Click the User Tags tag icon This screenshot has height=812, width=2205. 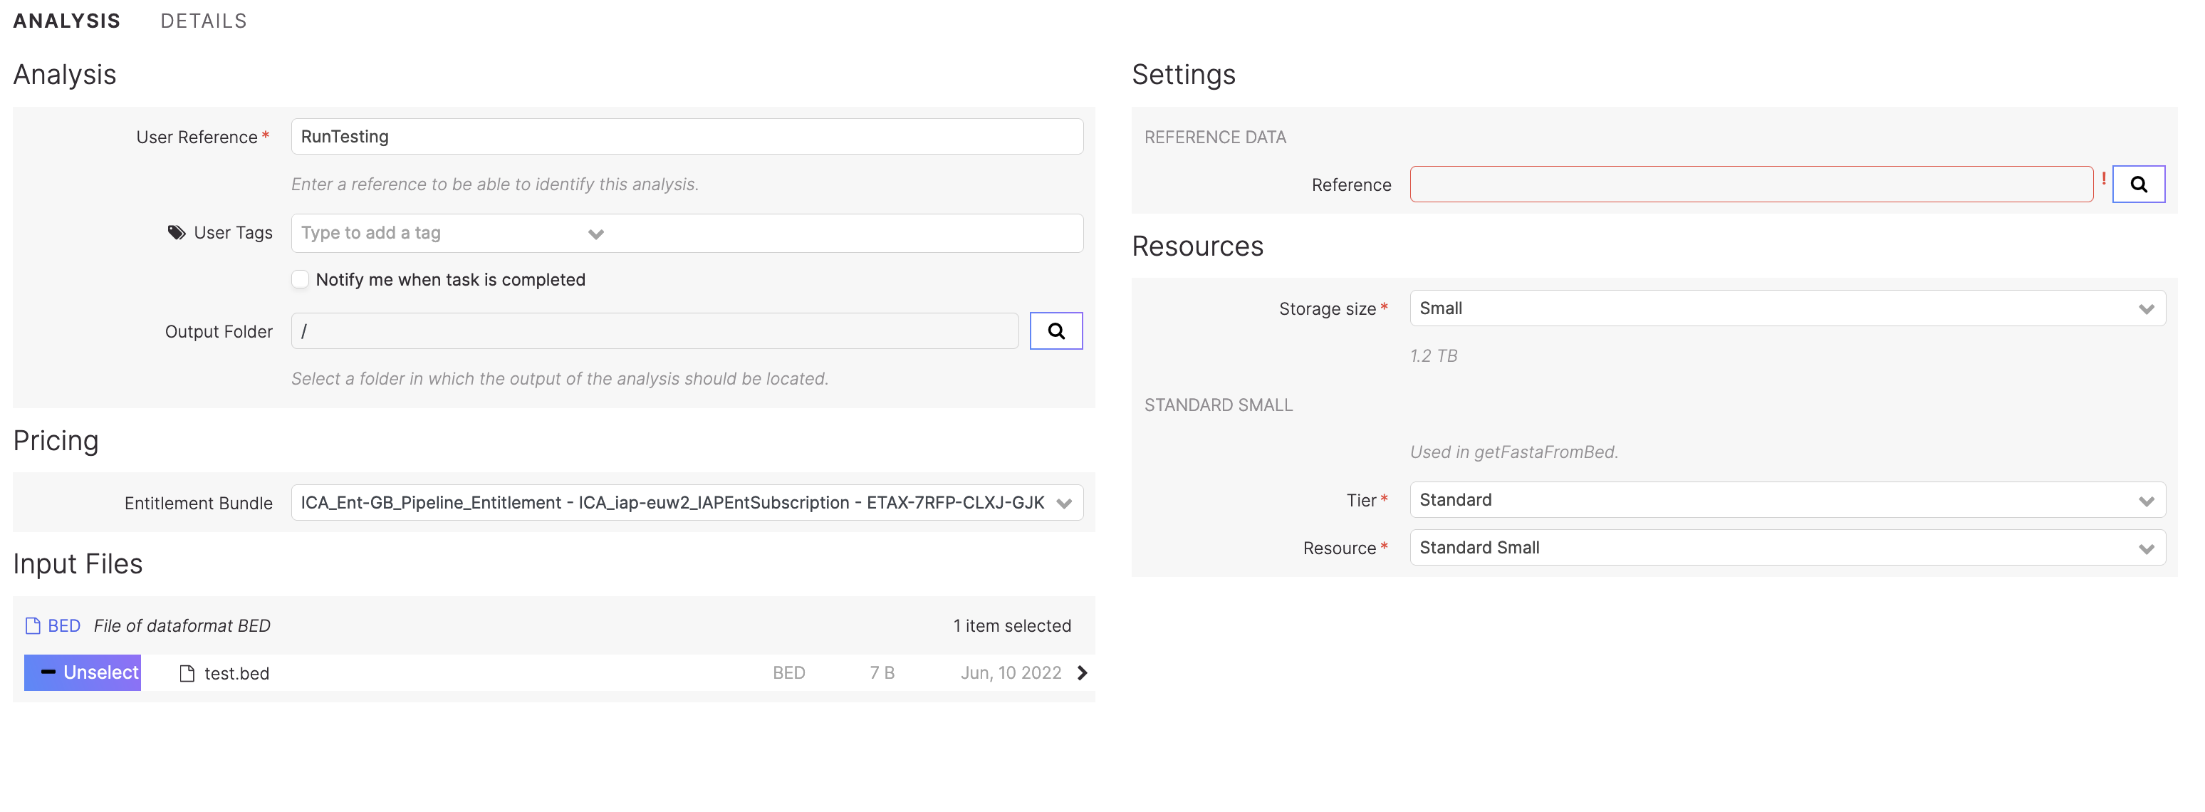coord(177,233)
